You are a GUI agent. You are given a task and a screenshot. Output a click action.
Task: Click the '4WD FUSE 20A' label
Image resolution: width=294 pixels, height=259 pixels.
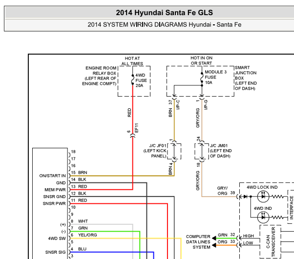tap(141, 80)
